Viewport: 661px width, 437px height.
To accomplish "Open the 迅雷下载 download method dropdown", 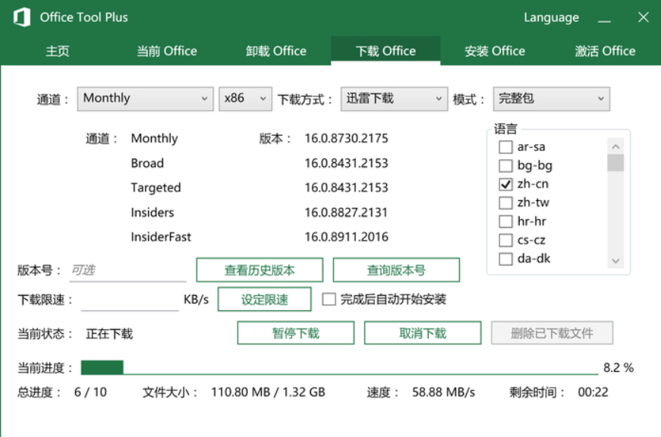I will point(393,99).
